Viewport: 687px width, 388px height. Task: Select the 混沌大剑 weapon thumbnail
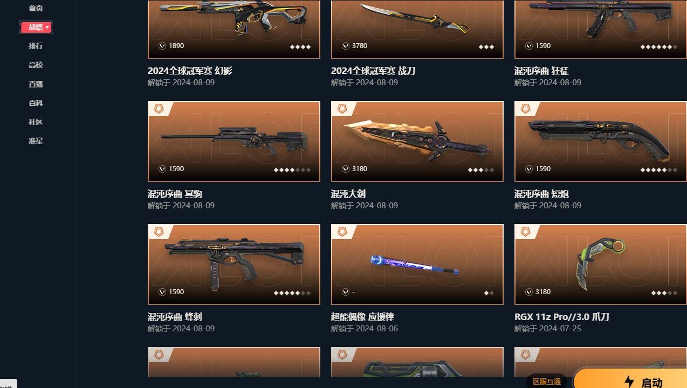click(417, 141)
